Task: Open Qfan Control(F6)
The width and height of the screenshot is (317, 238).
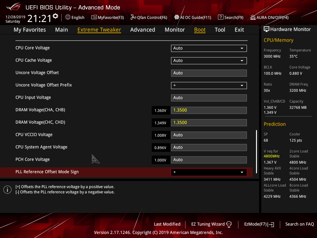Action: point(149,17)
